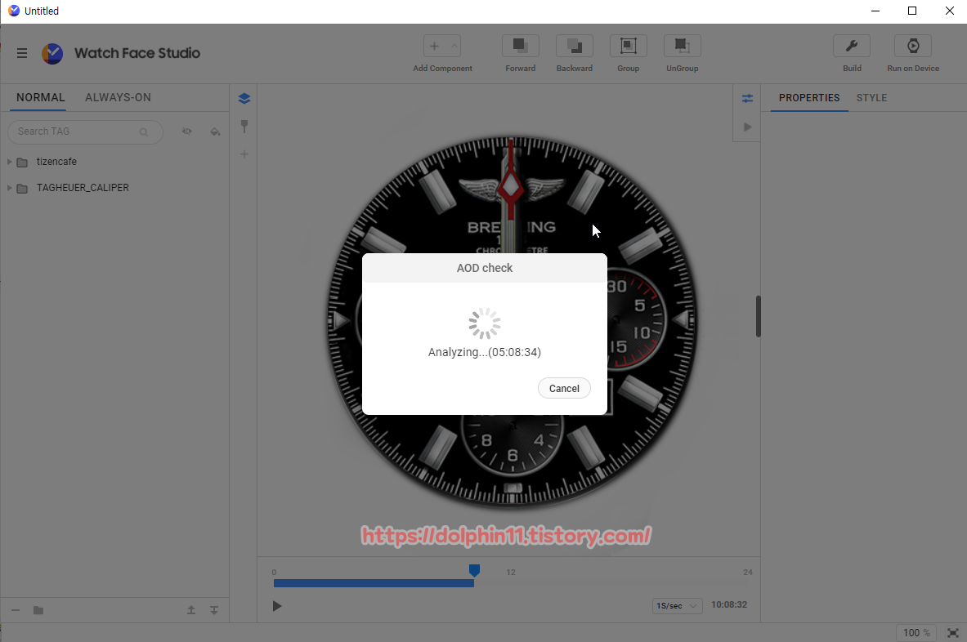967x642 pixels.
Task: Cancel the AOD check analysis
Action: click(564, 388)
